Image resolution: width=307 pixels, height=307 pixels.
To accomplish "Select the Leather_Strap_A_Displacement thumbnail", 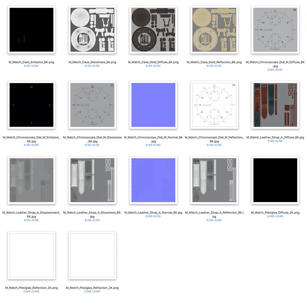I will tap(31, 180).
